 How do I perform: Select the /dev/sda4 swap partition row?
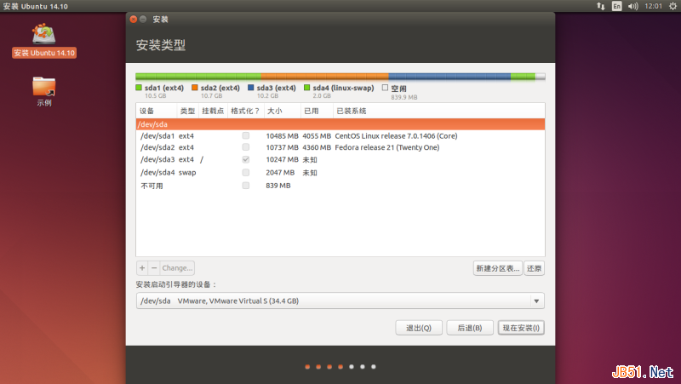coord(340,173)
